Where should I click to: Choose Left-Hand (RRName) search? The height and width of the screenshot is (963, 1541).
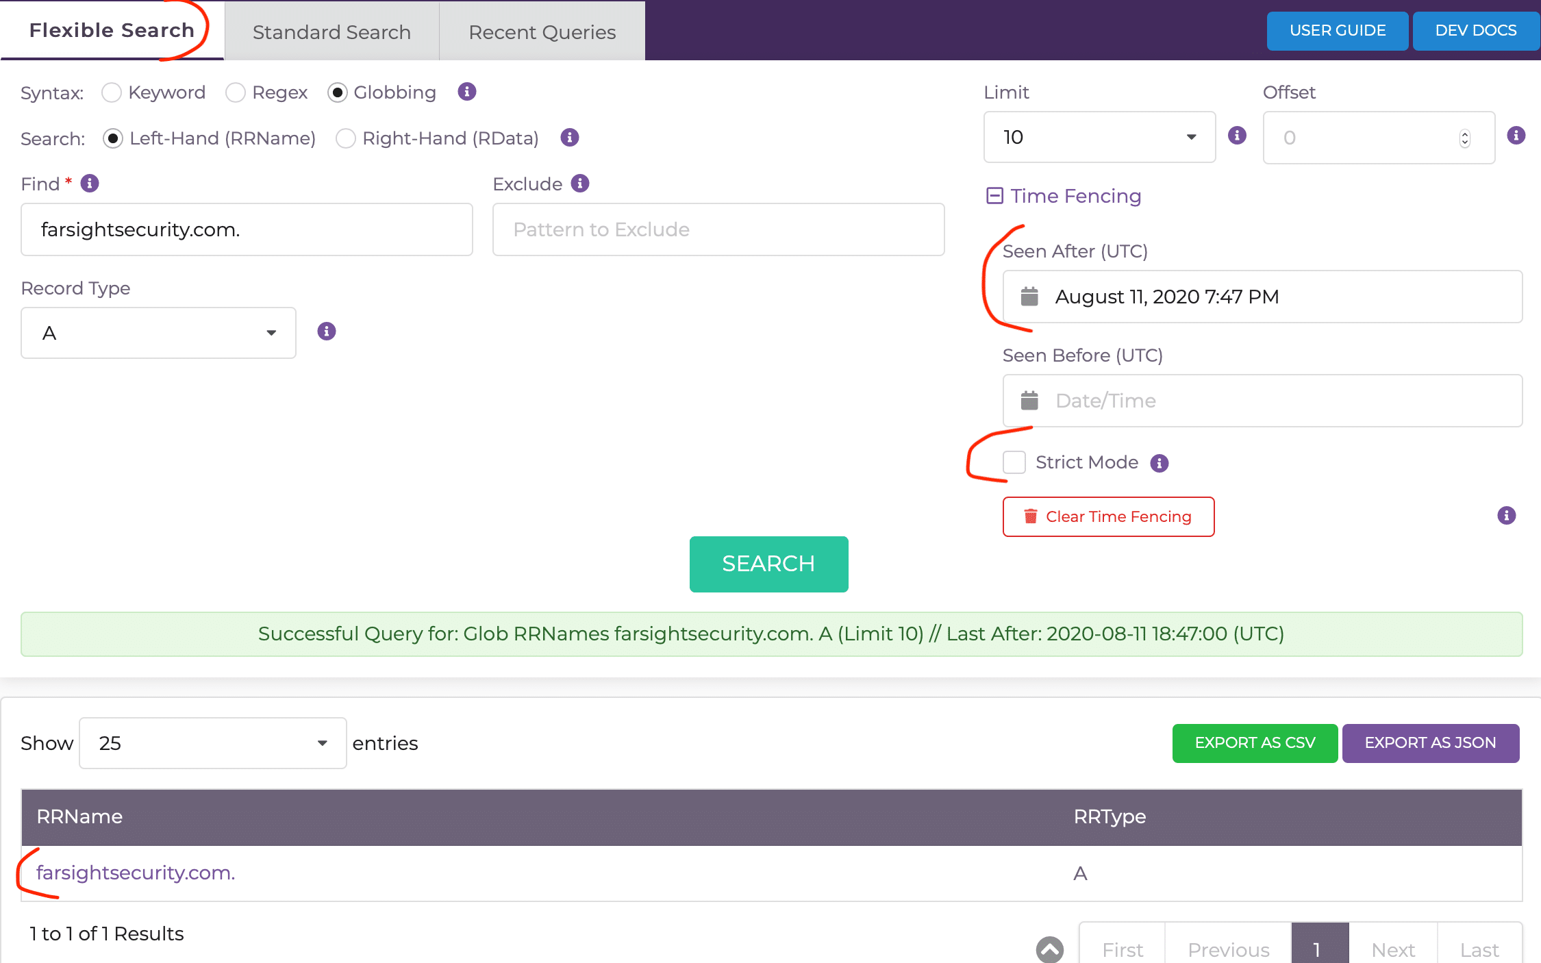[x=113, y=138]
